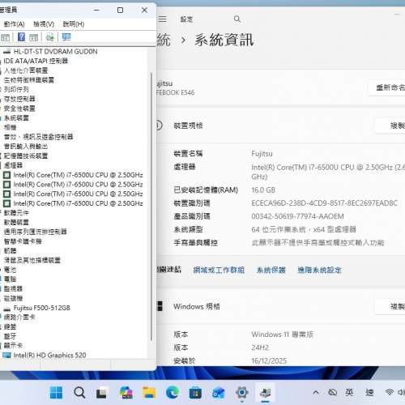405x405 pixels.
Task: Select 系統裝置 category
Action: [16, 117]
